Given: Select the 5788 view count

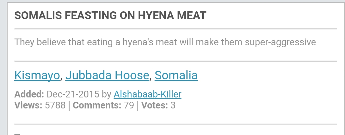Looking at the screenshot, I should pos(55,105).
